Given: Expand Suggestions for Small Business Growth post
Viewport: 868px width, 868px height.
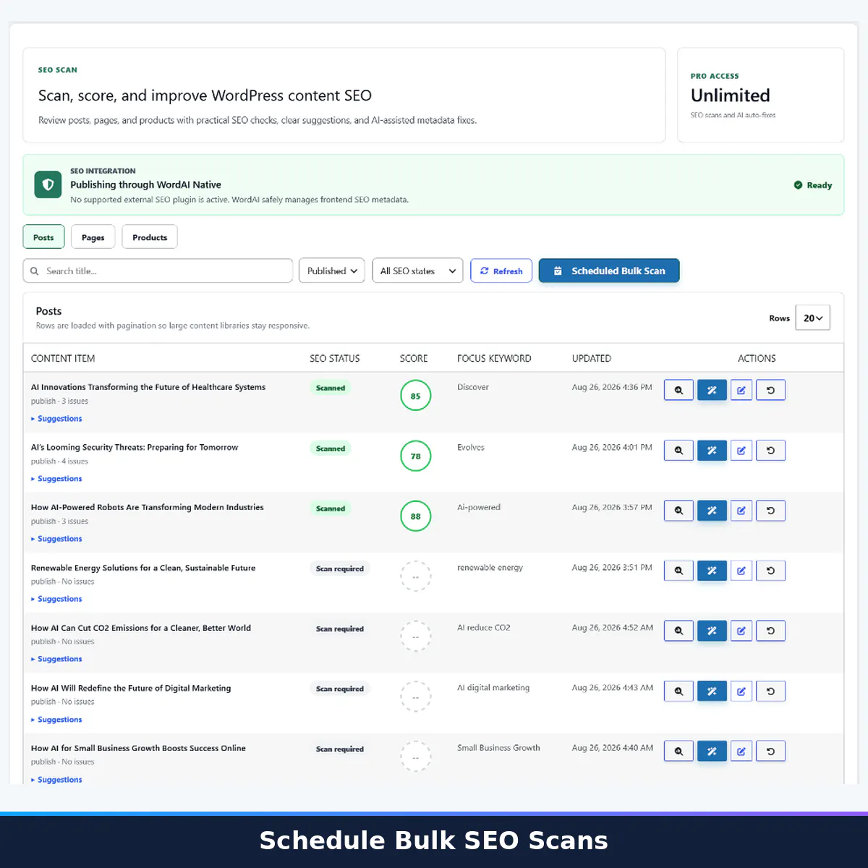Looking at the screenshot, I should [56, 780].
